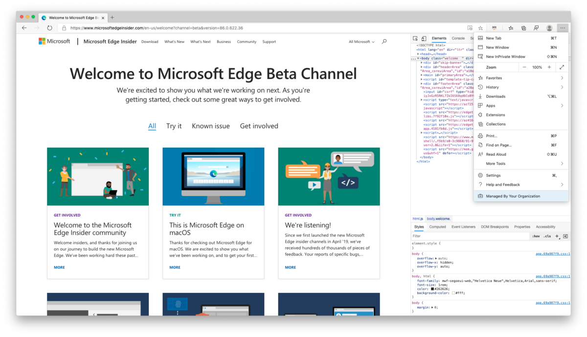Reload the page with the refresh icon
Image resolution: width=587 pixels, height=337 pixels.
click(x=49, y=28)
